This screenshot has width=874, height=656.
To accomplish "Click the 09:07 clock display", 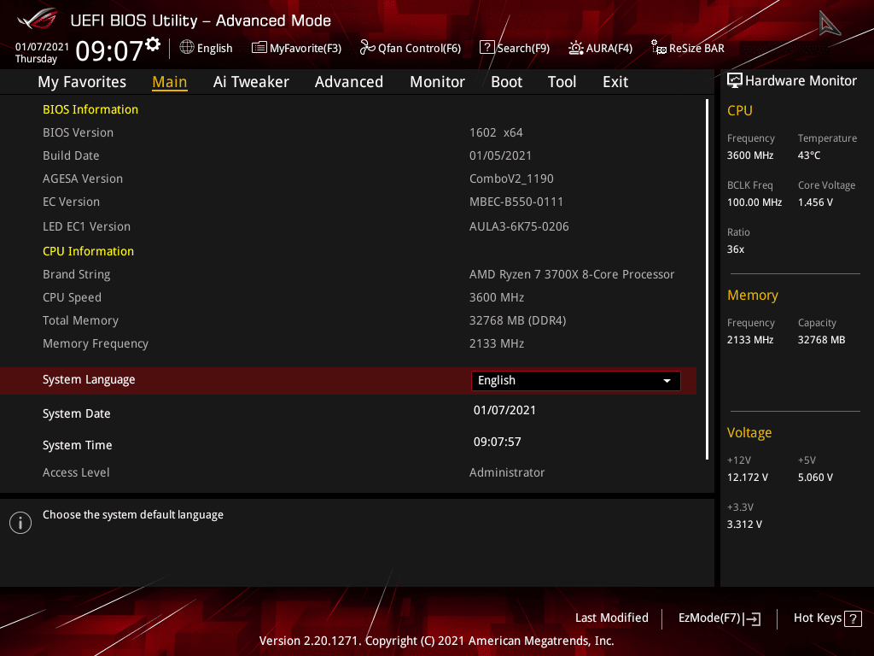I will coord(109,50).
